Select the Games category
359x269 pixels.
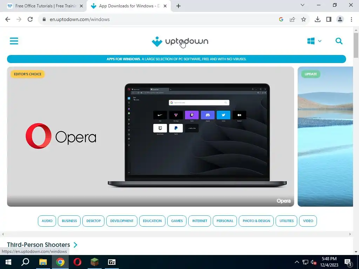pyautogui.click(x=177, y=221)
